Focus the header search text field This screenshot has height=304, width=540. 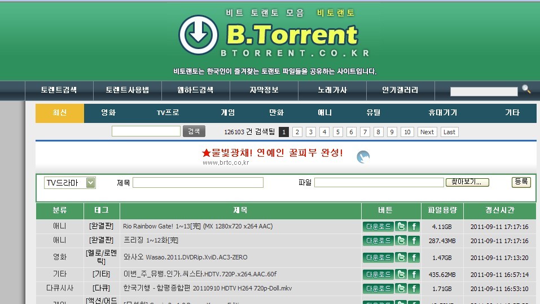point(484,91)
